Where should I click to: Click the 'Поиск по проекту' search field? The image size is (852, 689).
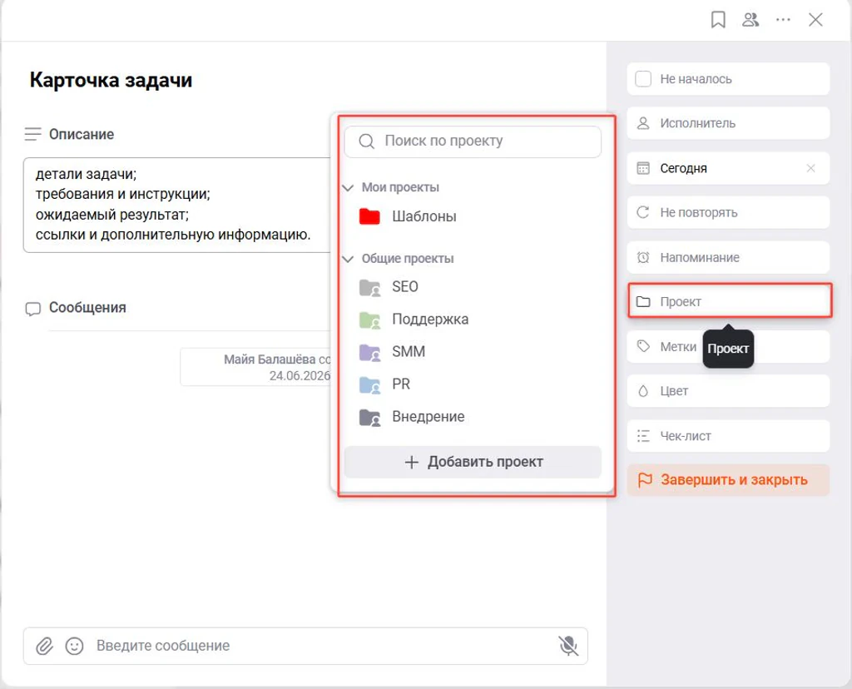pyautogui.click(x=473, y=141)
